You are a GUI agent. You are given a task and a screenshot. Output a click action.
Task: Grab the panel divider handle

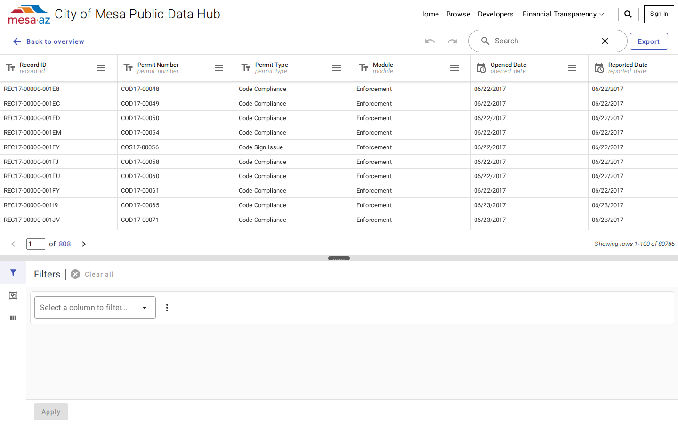(339, 258)
